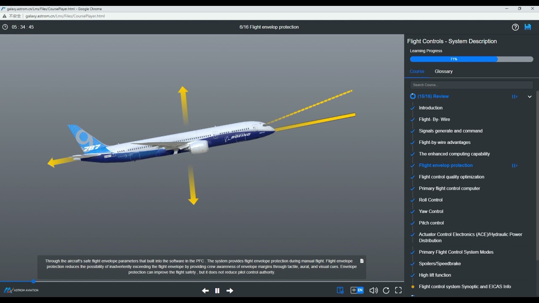Click the (15/16) Review chapter heading

[433, 96]
